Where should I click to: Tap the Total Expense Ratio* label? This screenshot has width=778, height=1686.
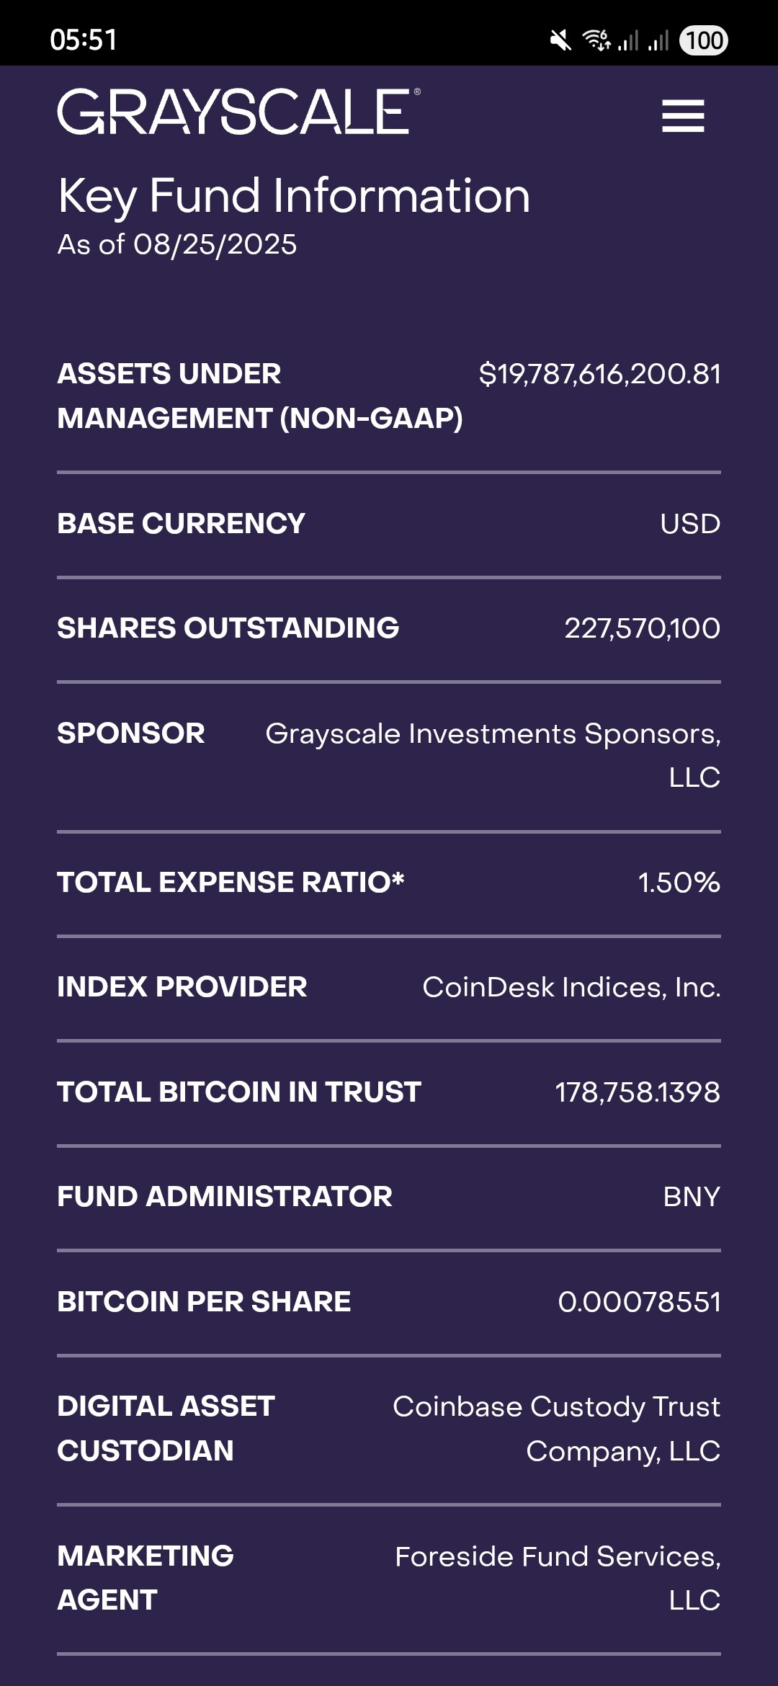pos(231,883)
